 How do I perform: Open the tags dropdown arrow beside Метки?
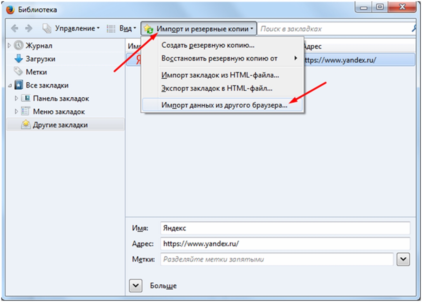403,260
